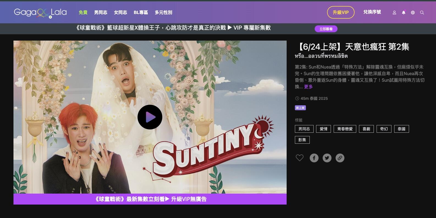Add episode to favorites with heart icon
The height and width of the screenshot is (218, 436).
(x=300, y=158)
